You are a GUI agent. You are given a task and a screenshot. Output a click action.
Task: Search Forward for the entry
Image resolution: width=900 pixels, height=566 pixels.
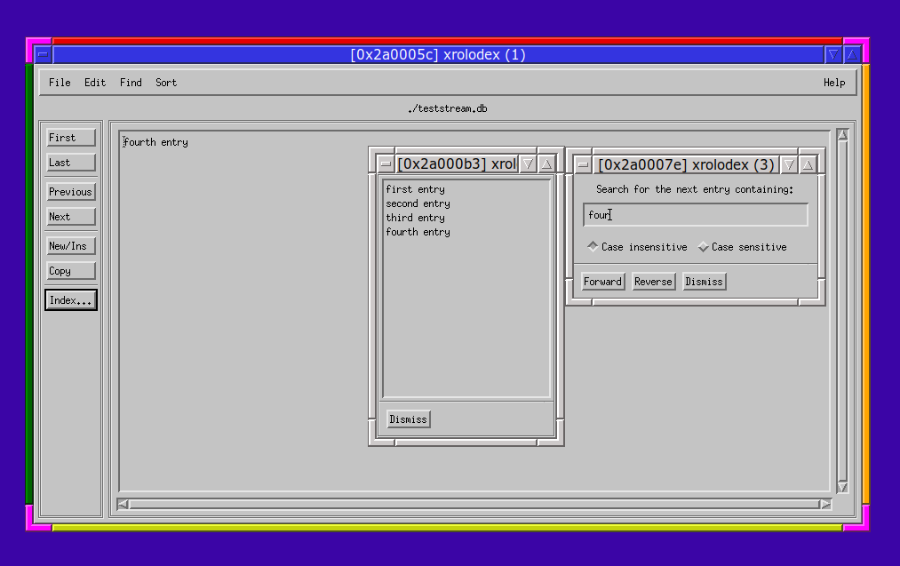click(x=602, y=282)
